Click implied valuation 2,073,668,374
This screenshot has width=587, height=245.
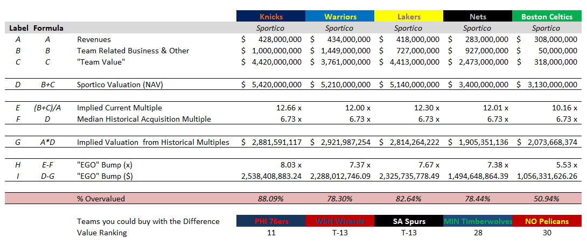(x=553, y=142)
